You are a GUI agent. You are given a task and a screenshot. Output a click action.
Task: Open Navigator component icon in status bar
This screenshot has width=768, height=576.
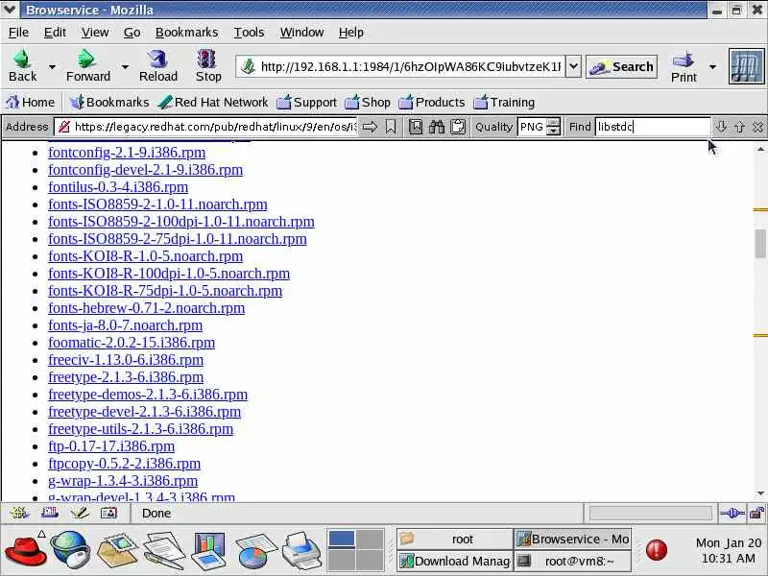point(19,513)
